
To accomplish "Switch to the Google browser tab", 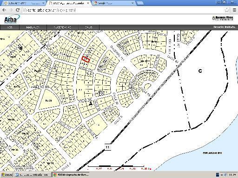I will 114,3.
